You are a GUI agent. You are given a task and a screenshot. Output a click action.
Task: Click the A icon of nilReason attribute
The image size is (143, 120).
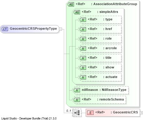(77, 90)
